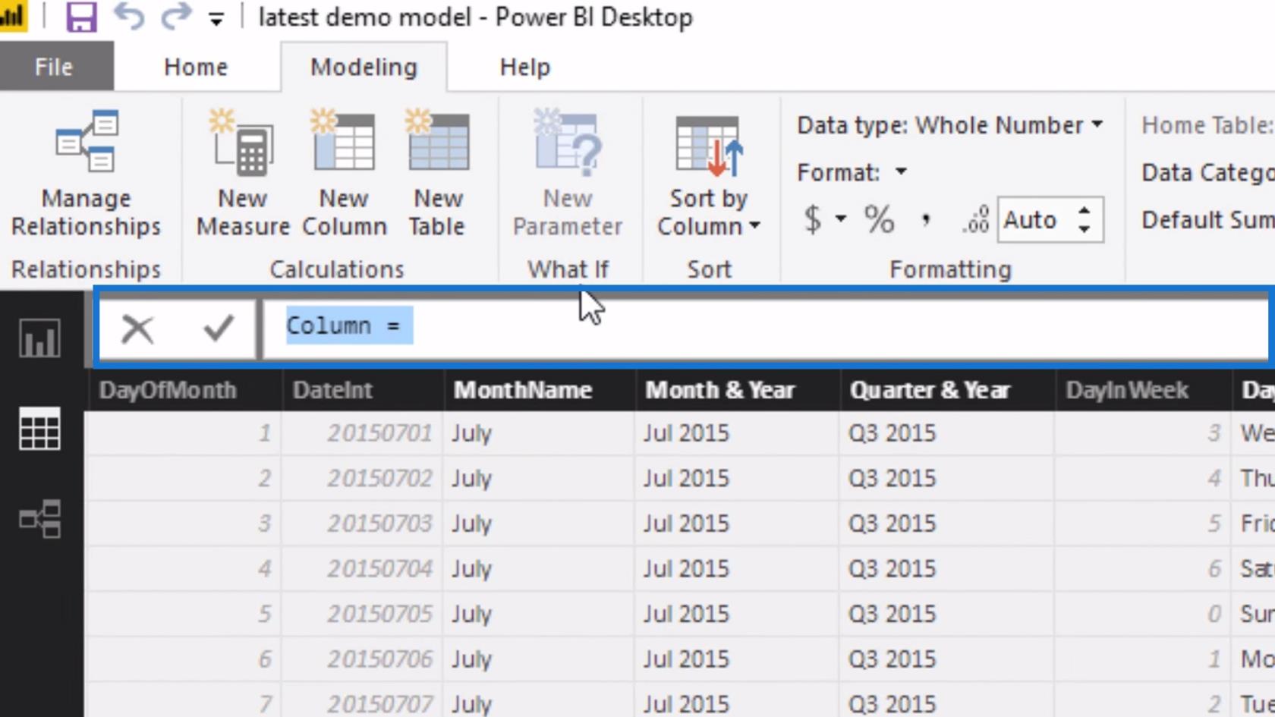Switch to Report view
This screenshot has height=717, width=1275.
[39, 338]
